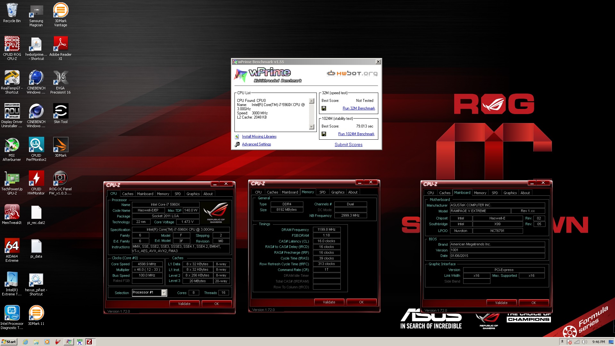
Task: Click the DRAM Frequency field 1199.8 MHz
Action: pos(326,229)
